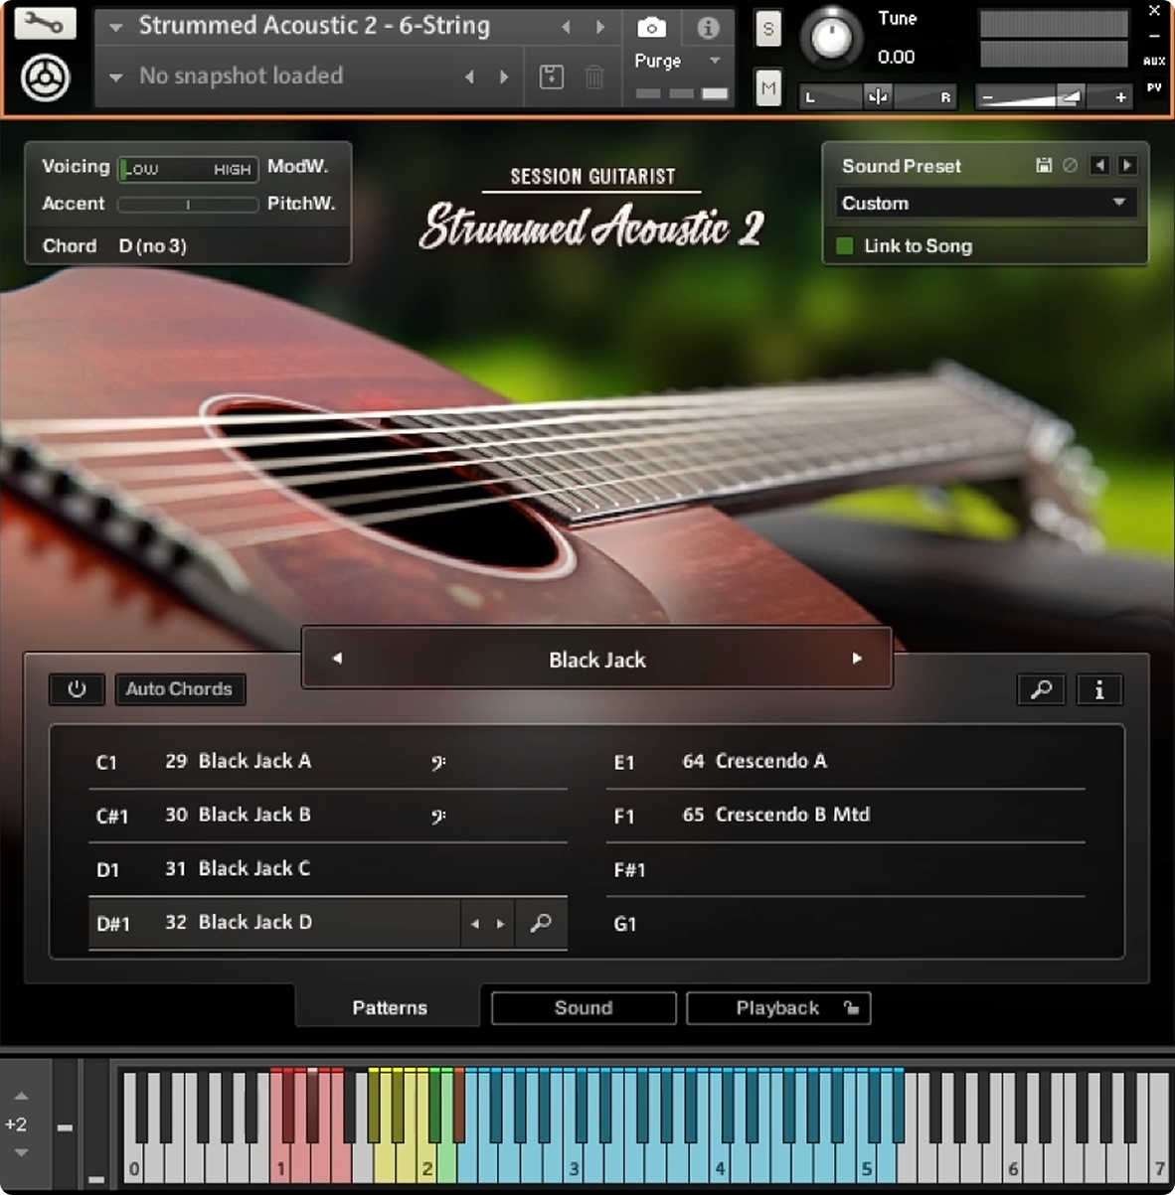Image resolution: width=1175 pixels, height=1195 pixels.
Task: Open the instrument name dropdown arrow
Action: pyautogui.click(x=115, y=28)
